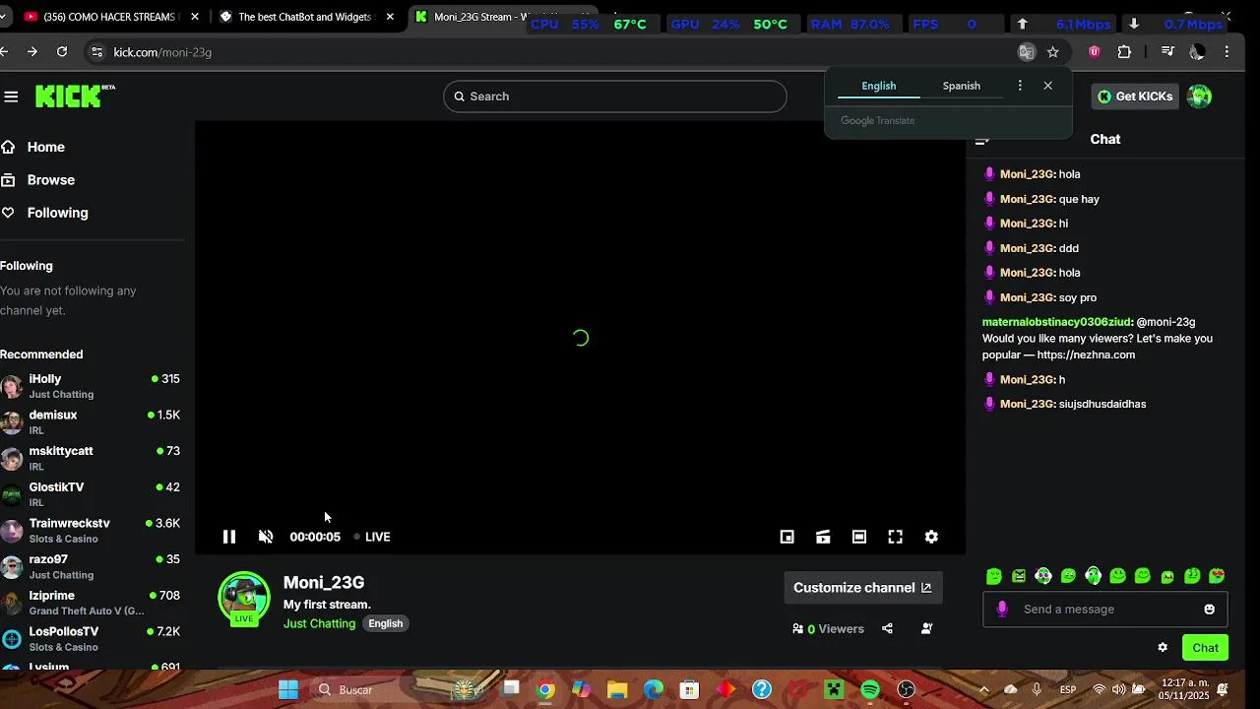Pause the stream playback
Viewport: 1260px width, 709px height.
pos(229,537)
